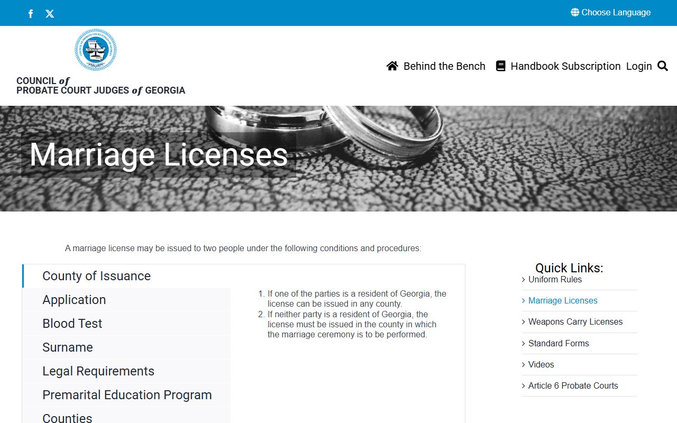Viewport: 677px width, 423px height.
Task: Click the Council of Probate Court Judges title
Action: pyautogui.click(x=100, y=86)
